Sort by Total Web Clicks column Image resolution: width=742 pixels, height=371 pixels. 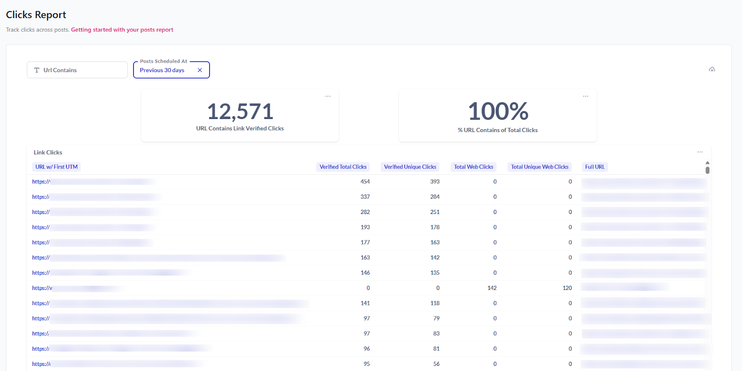(473, 167)
